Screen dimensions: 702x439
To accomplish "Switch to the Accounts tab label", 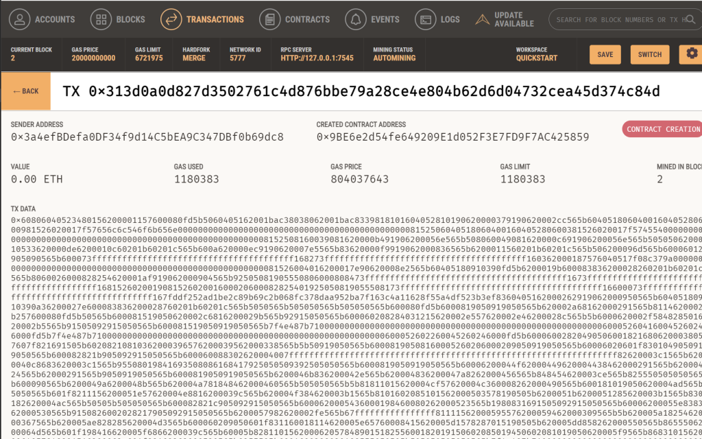I will point(55,20).
